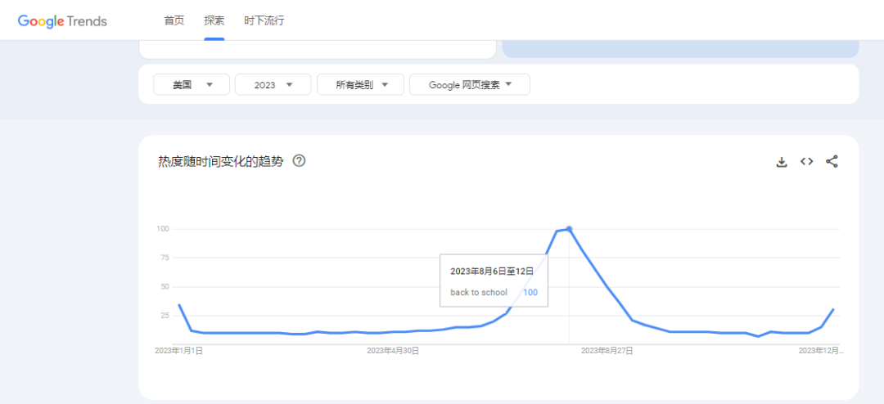The width and height of the screenshot is (884, 404).
Task: Open the 2023 time range dropdown
Action: pos(273,84)
